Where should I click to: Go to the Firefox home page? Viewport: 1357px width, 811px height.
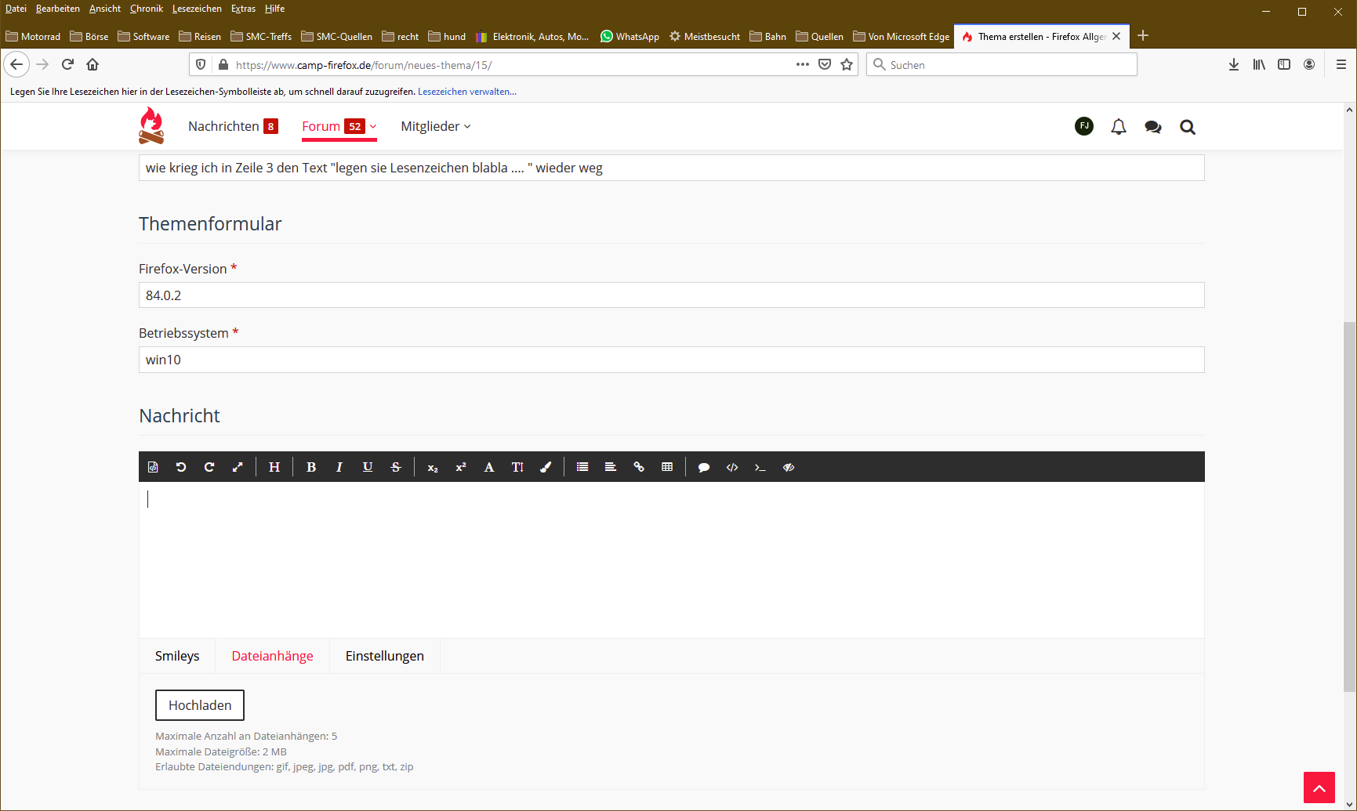click(x=93, y=64)
